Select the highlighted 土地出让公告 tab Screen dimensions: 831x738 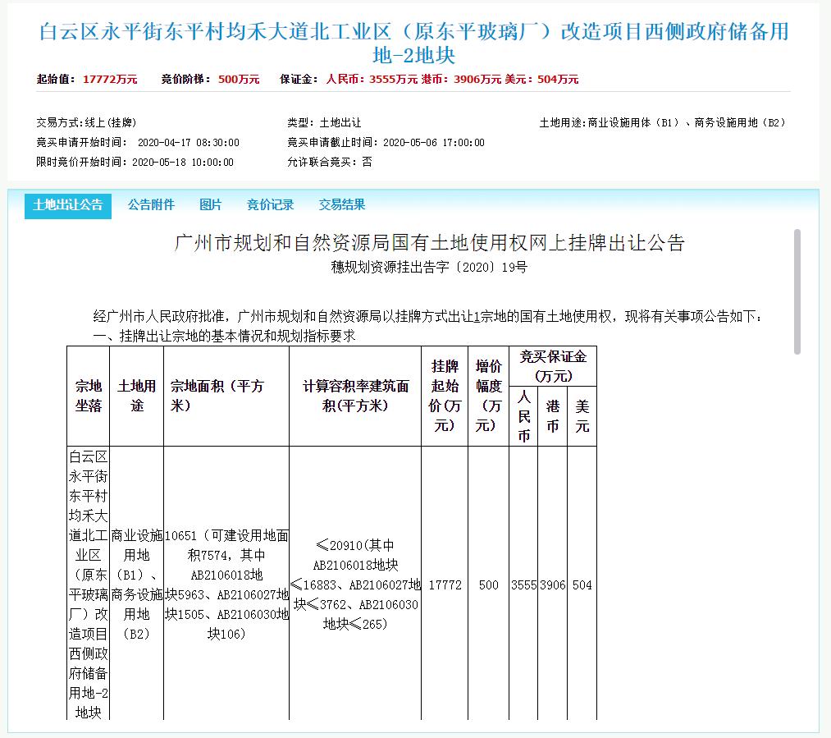(x=67, y=205)
